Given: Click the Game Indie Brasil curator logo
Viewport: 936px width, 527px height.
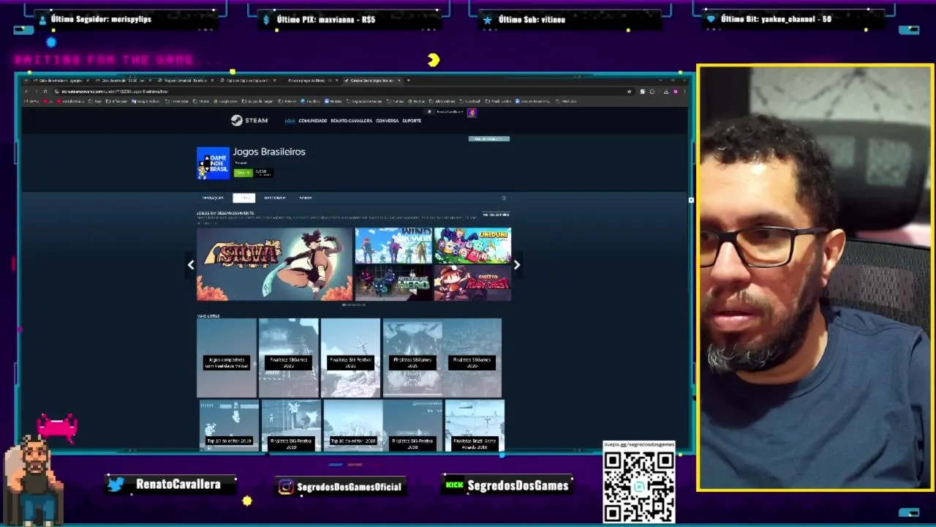Looking at the screenshot, I should (x=213, y=163).
